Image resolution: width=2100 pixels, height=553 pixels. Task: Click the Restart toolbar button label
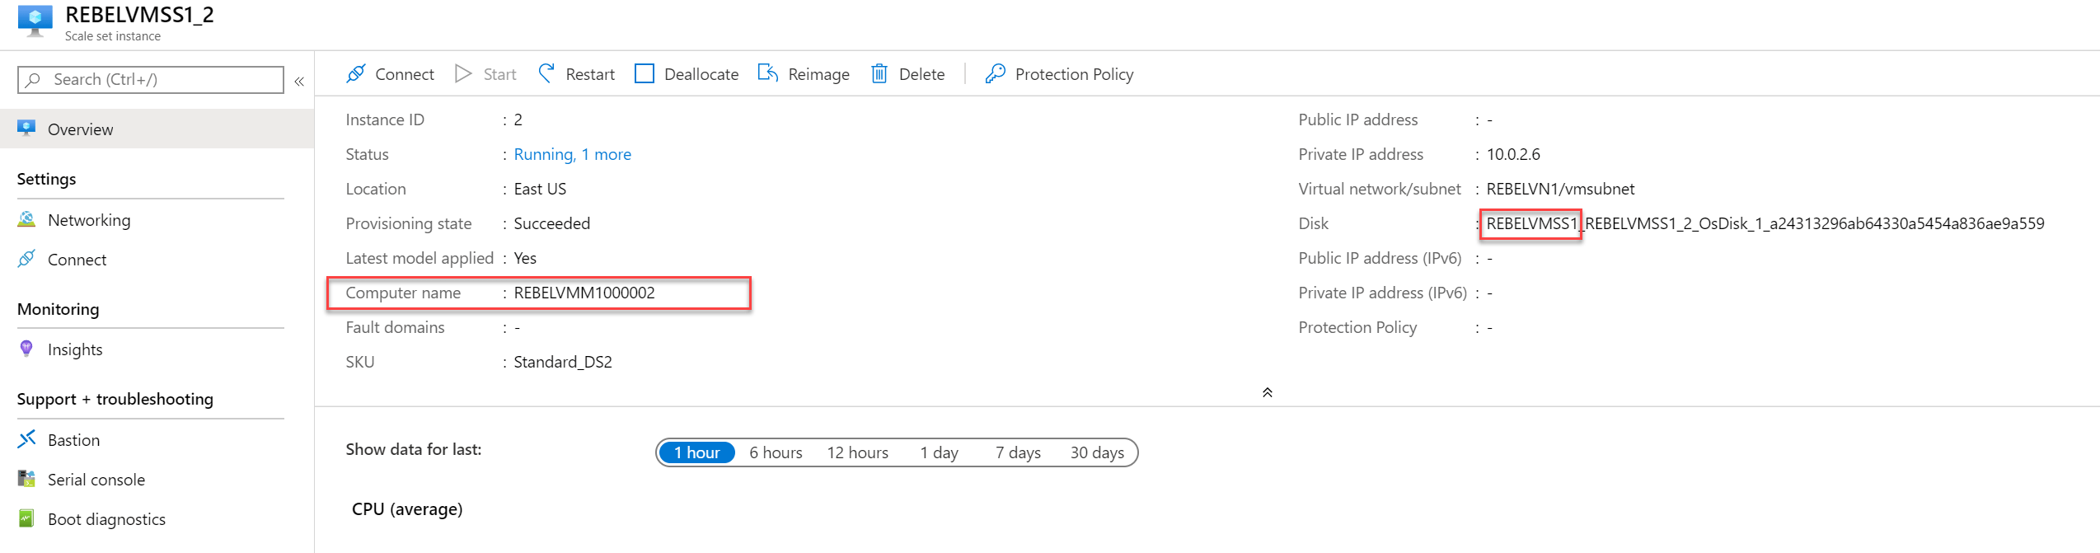[590, 74]
